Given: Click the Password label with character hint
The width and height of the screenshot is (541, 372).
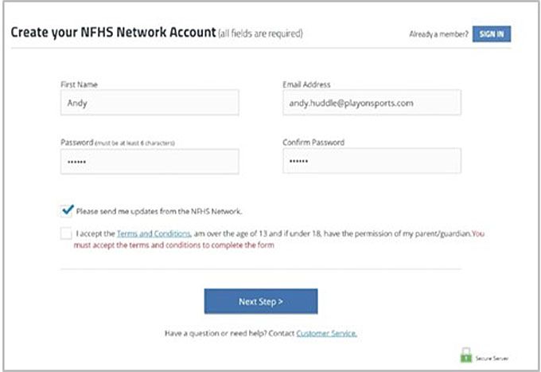Looking at the screenshot, I should (117, 143).
